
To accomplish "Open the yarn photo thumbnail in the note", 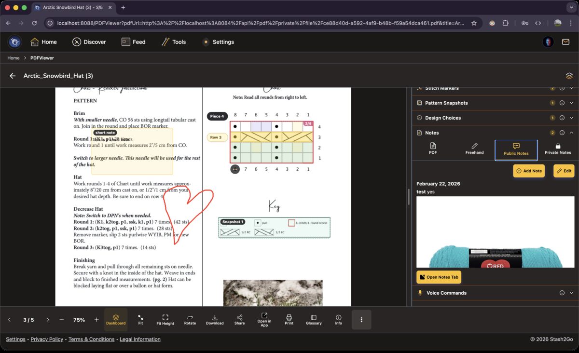I will 495,231.
